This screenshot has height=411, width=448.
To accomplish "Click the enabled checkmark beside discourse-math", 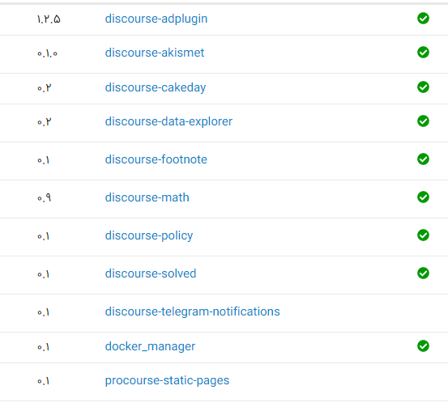I will coord(423,197).
